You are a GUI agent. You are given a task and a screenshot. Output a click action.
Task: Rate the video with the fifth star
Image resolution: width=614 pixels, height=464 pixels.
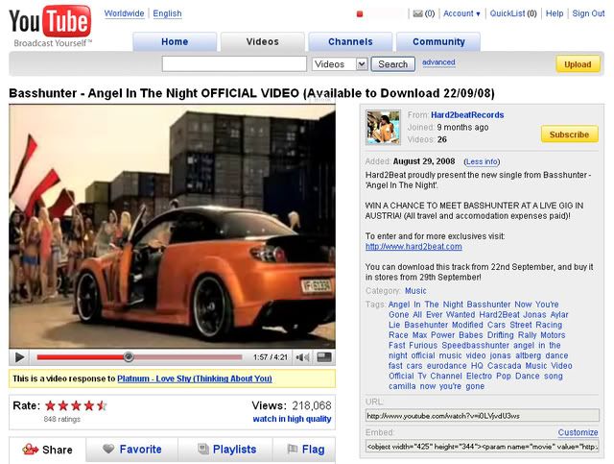(102, 405)
